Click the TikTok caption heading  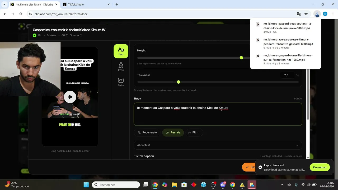point(144,156)
